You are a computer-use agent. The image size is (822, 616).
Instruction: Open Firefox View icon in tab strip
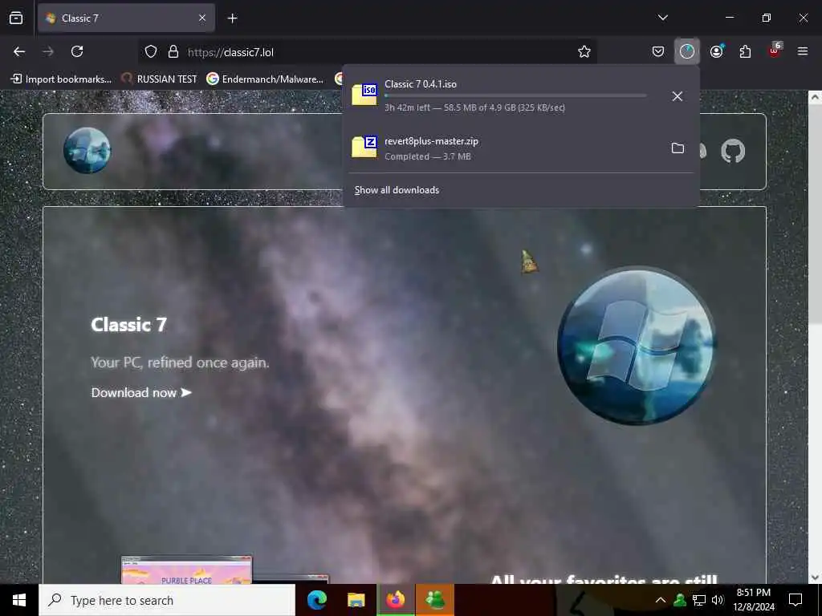pyautogui.click(x=16, y=18)
